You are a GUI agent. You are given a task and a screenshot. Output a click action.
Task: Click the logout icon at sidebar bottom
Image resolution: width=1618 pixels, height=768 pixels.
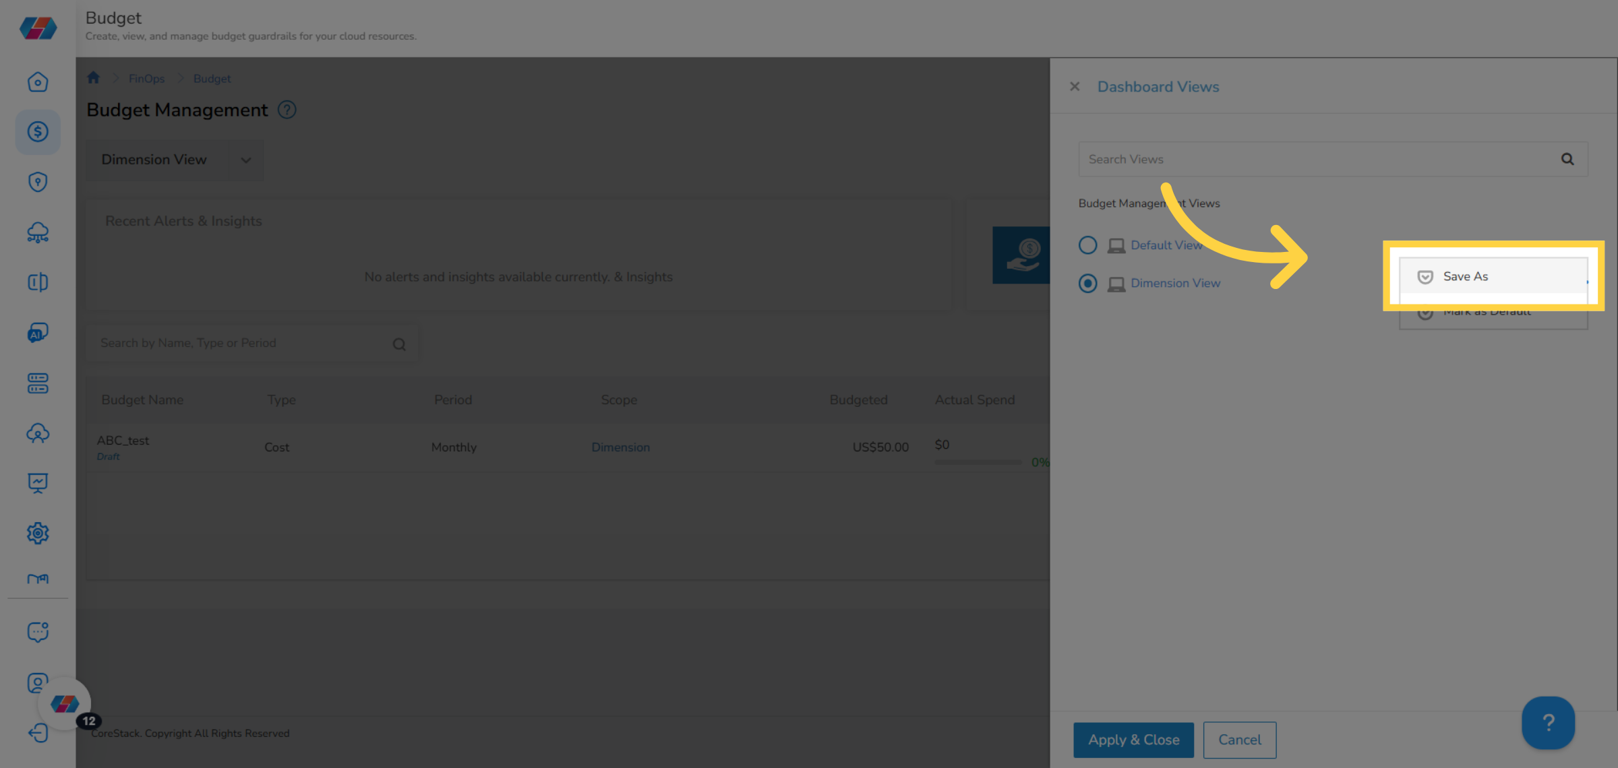click(x=38, y=733)
